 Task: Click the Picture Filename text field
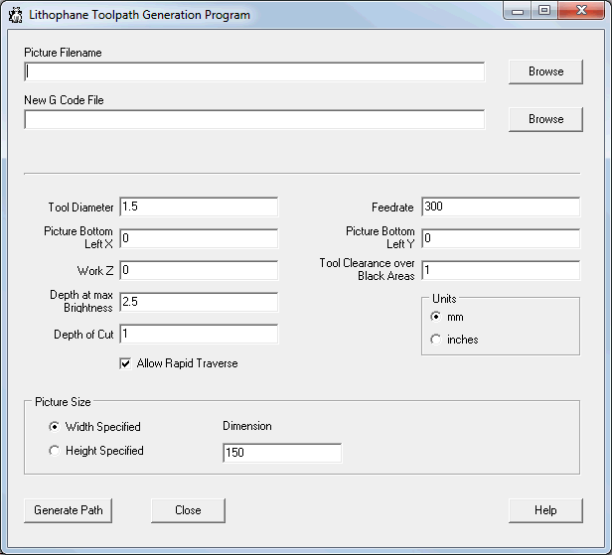click(254, 71)
